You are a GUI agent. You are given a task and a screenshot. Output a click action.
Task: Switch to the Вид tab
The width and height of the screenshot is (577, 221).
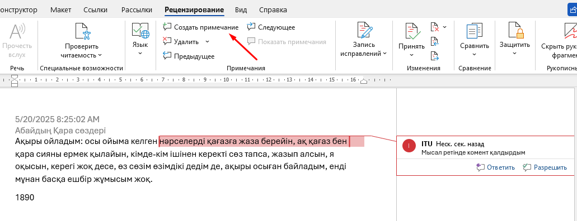click(241, 10)
